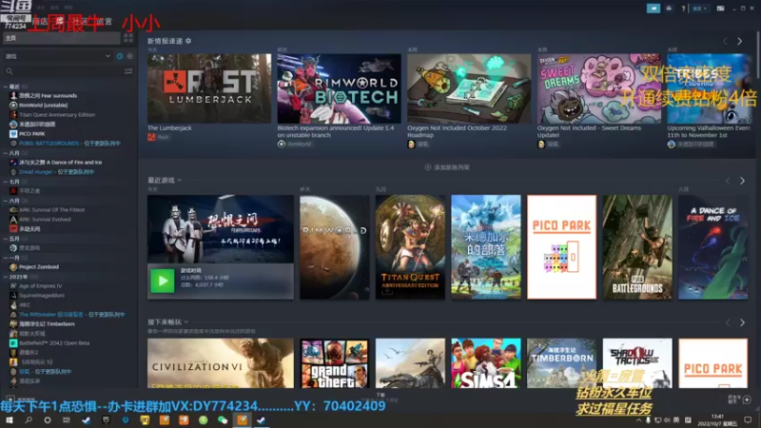Image resolution: width=761 pixels, height=428 pixels.
Task: Open Windows taskbar search
Action: (29, 419)
